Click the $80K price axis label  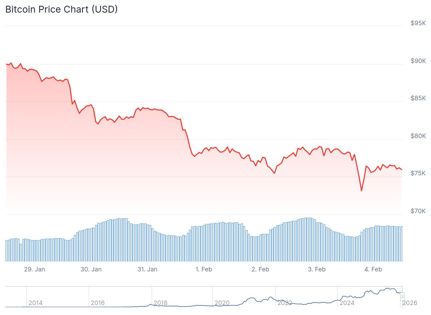point(418,136)
